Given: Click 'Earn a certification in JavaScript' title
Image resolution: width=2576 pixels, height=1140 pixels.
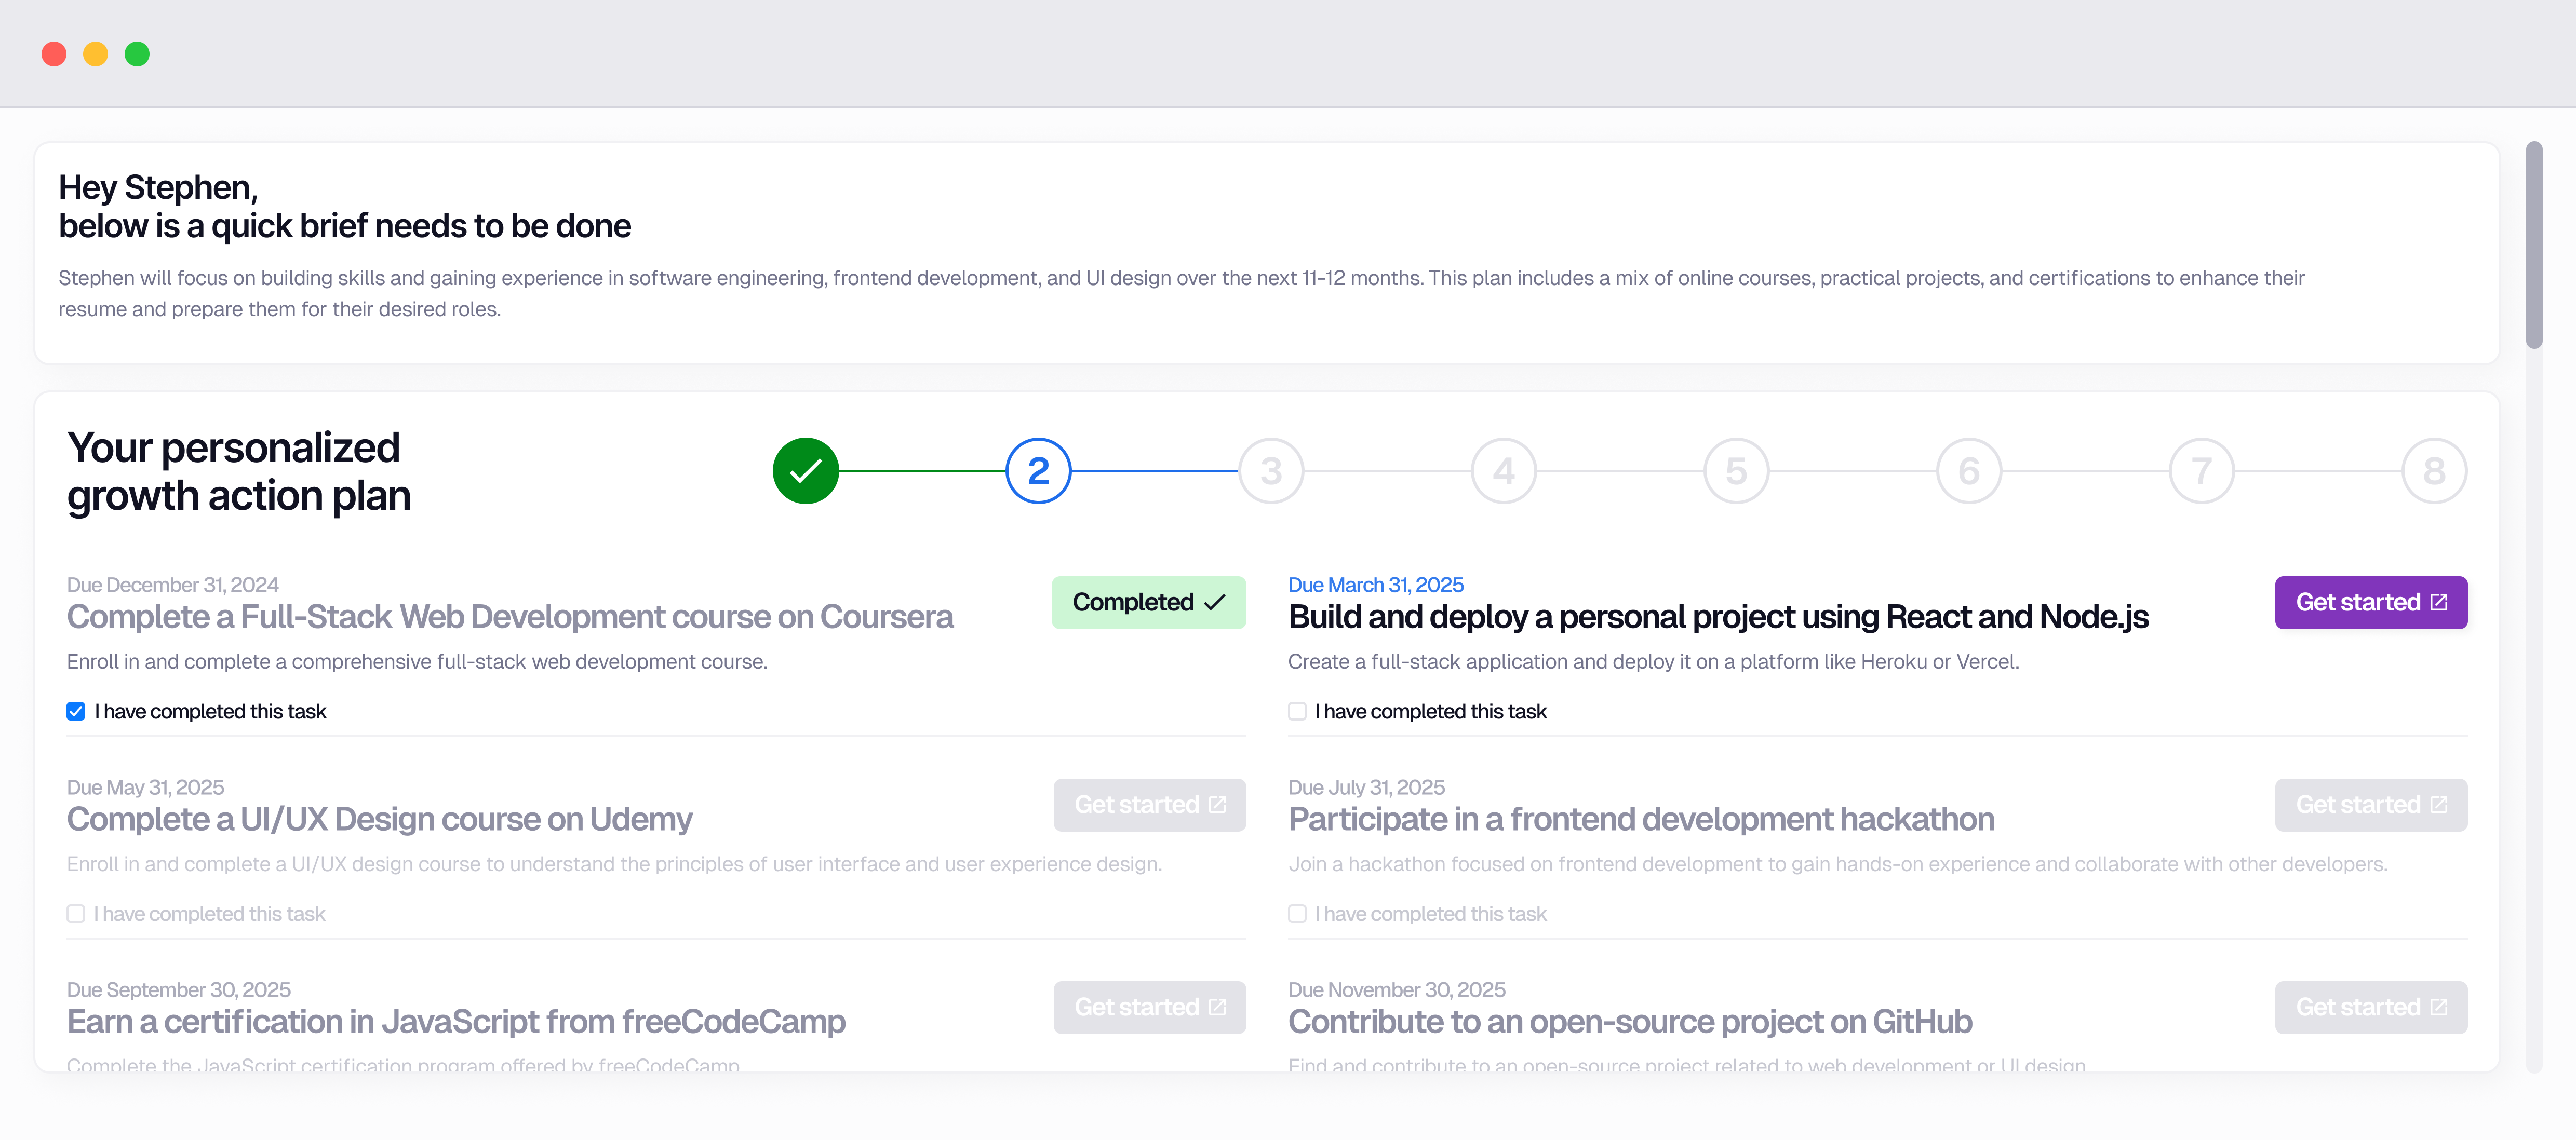Looking at the screenshot, I should [x=456, y=1022].
